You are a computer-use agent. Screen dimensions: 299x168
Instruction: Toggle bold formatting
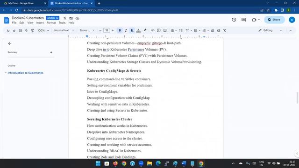pyautogui.click(x=120, y=30)
